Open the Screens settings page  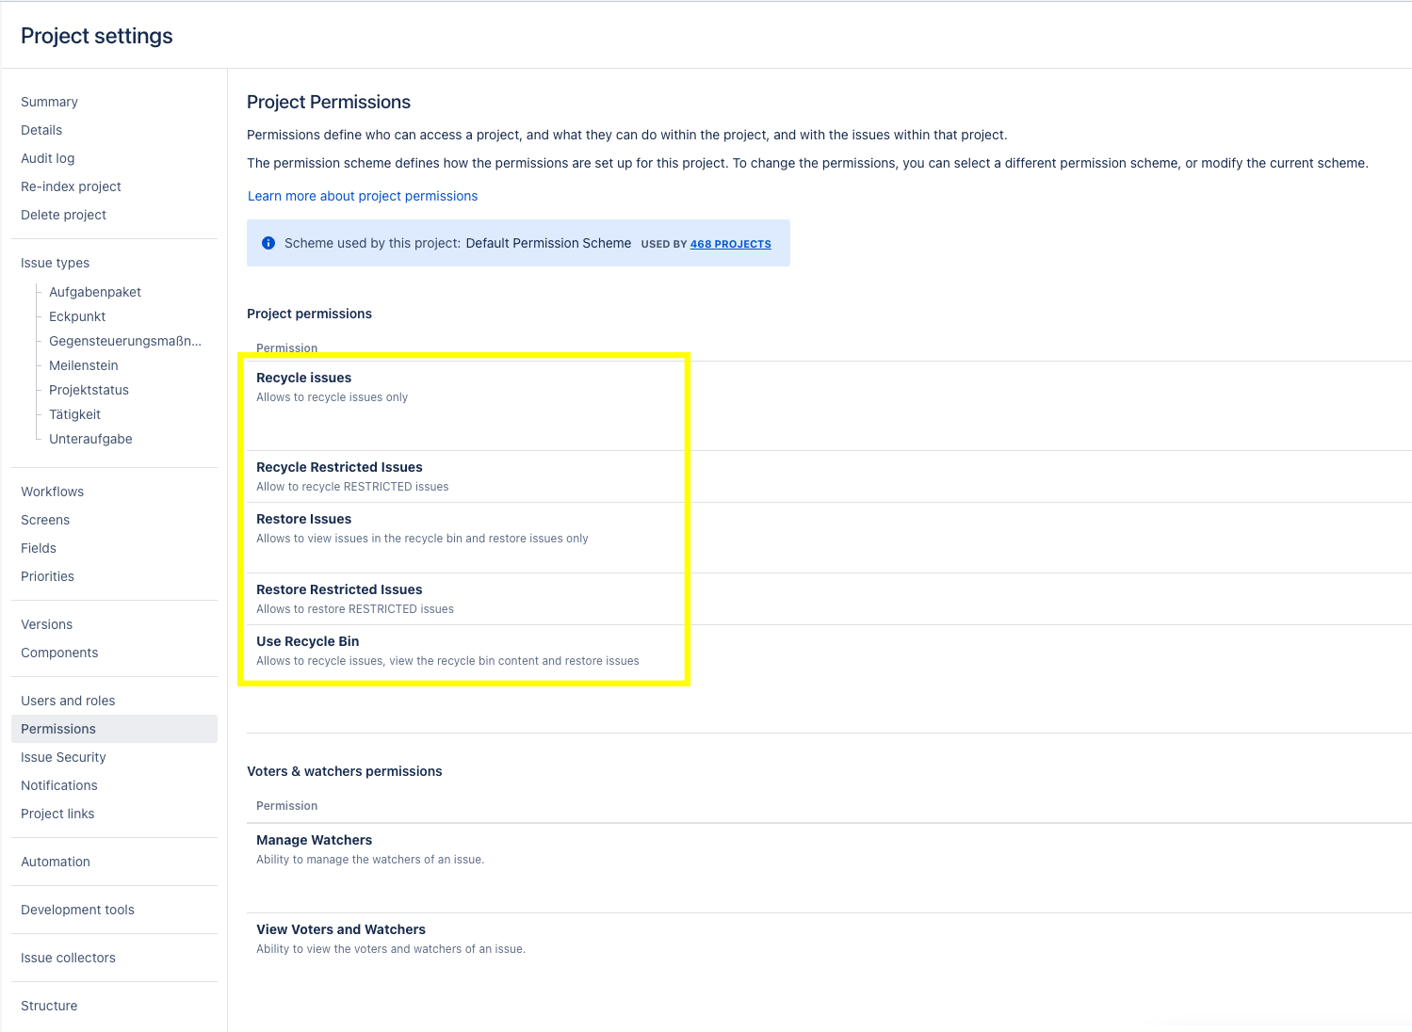[x=45, y=520]
